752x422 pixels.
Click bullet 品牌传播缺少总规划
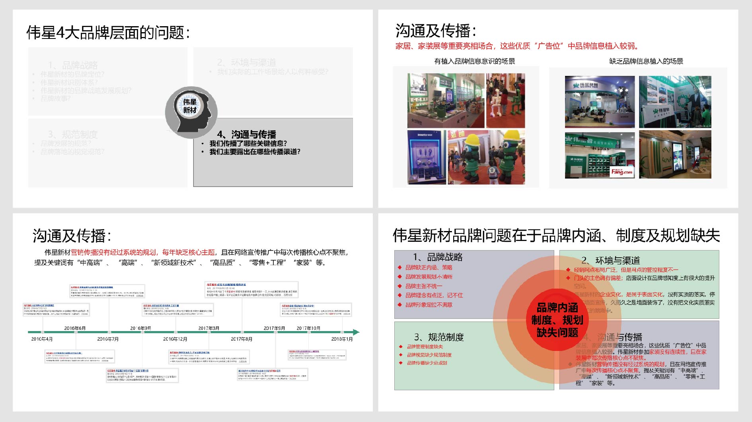tap(427, 363)
